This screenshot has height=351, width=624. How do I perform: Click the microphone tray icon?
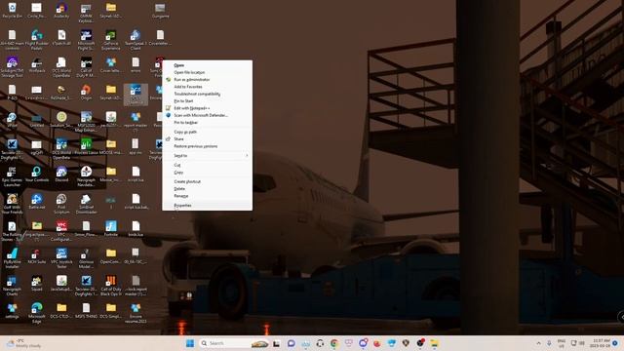point(549,343)
